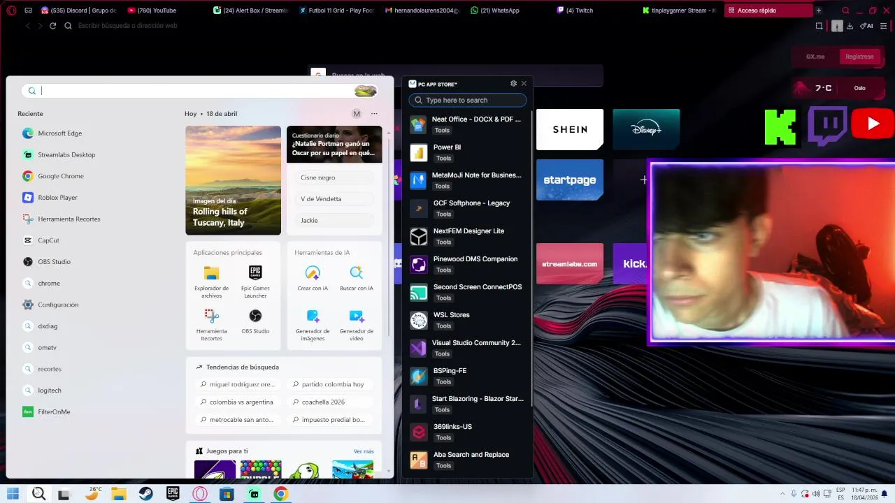This screenshot has height=503, width=895.
Task: Open Generador de vídeo tool
Action: coord(357,325)
